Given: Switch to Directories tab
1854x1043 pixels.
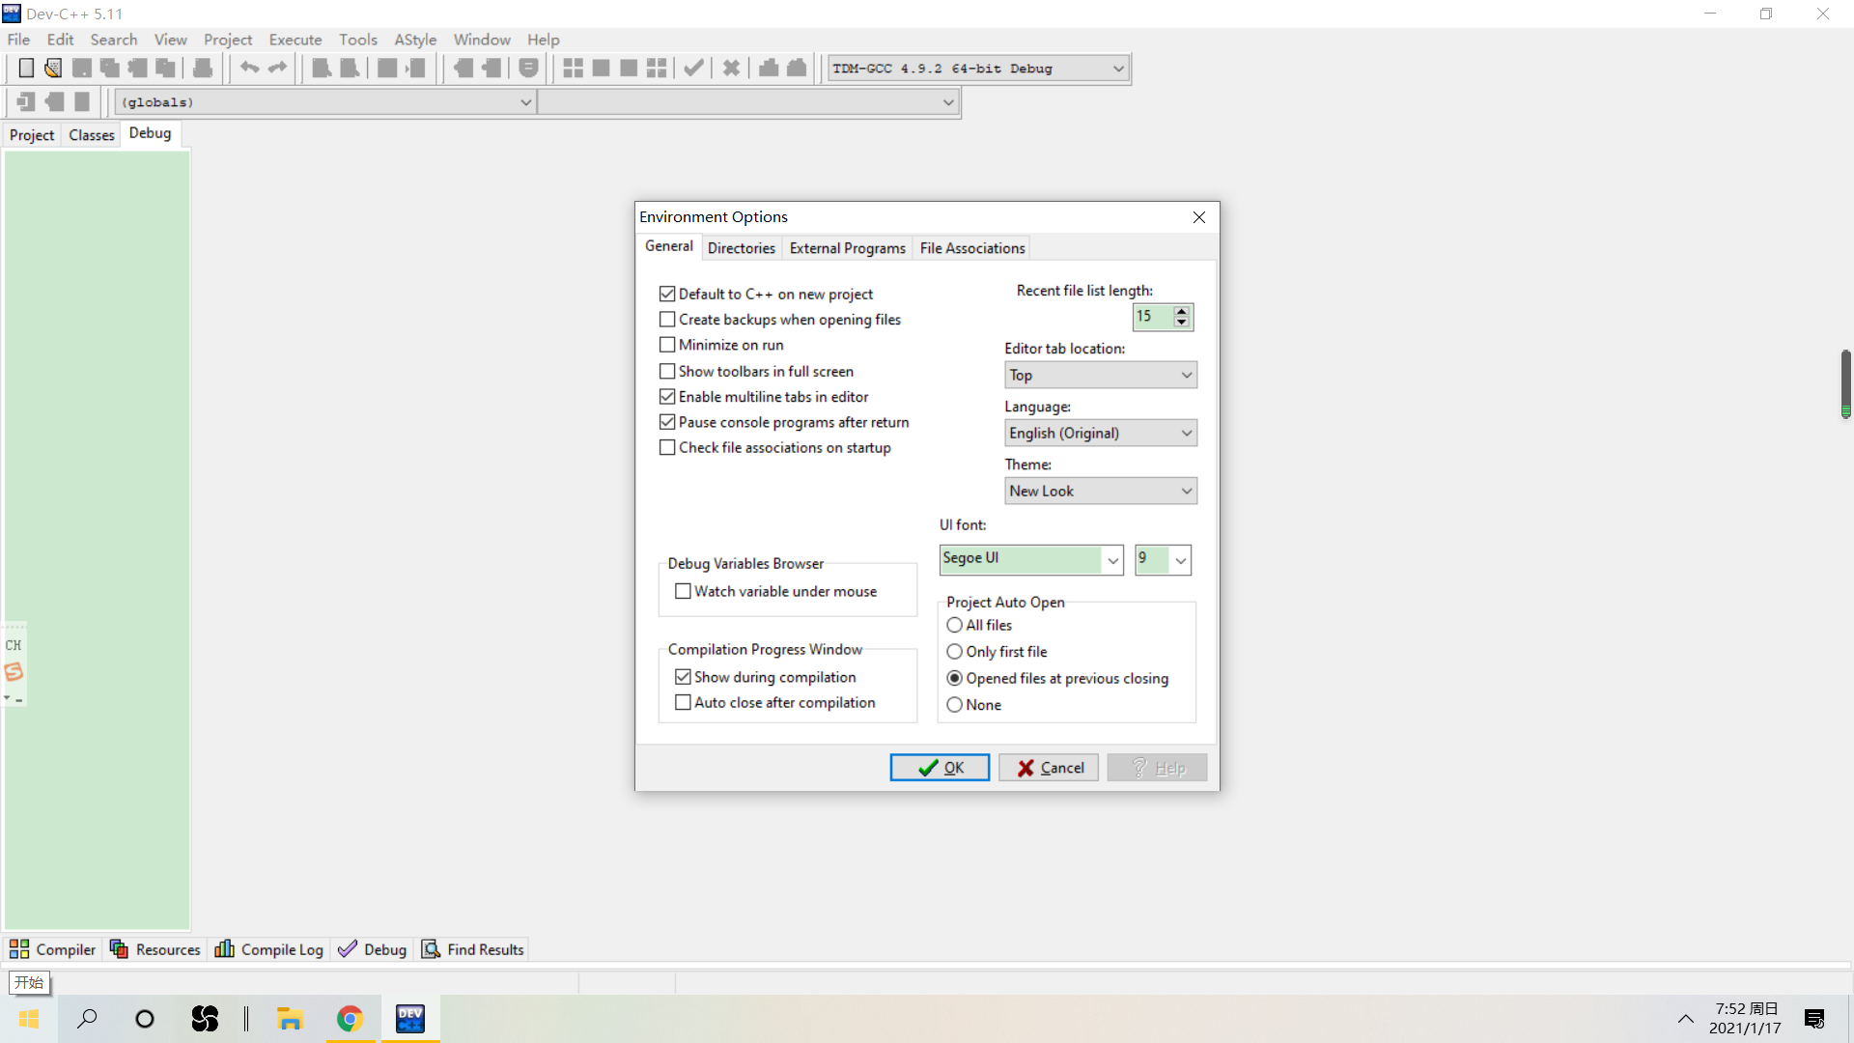Looking at the screenshot, I should [741, 248].
